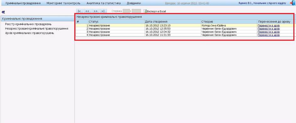Open the Кримінальні провадження menu

(23, 3)
